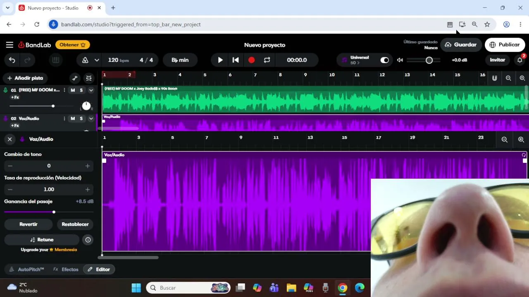Click the track 01 pan knob

click(86, 106)
